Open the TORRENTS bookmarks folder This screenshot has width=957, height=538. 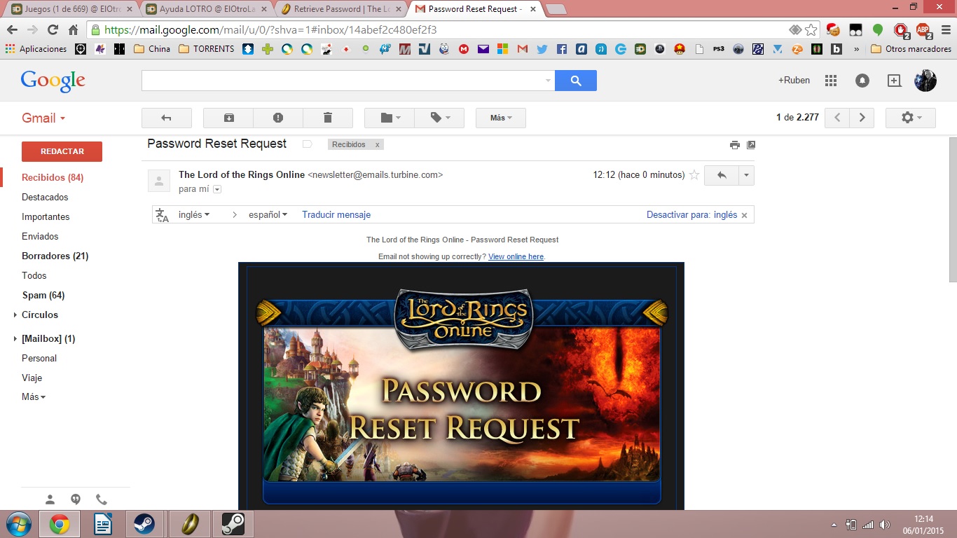(x=207, y=49)
